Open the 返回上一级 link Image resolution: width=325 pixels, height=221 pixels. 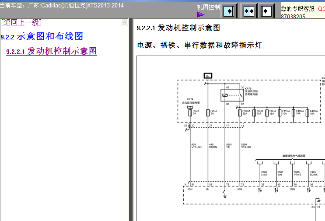pos(21,22)
